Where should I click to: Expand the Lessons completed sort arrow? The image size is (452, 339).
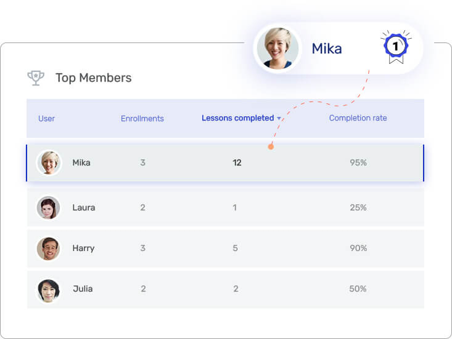[x=279, y=119]
